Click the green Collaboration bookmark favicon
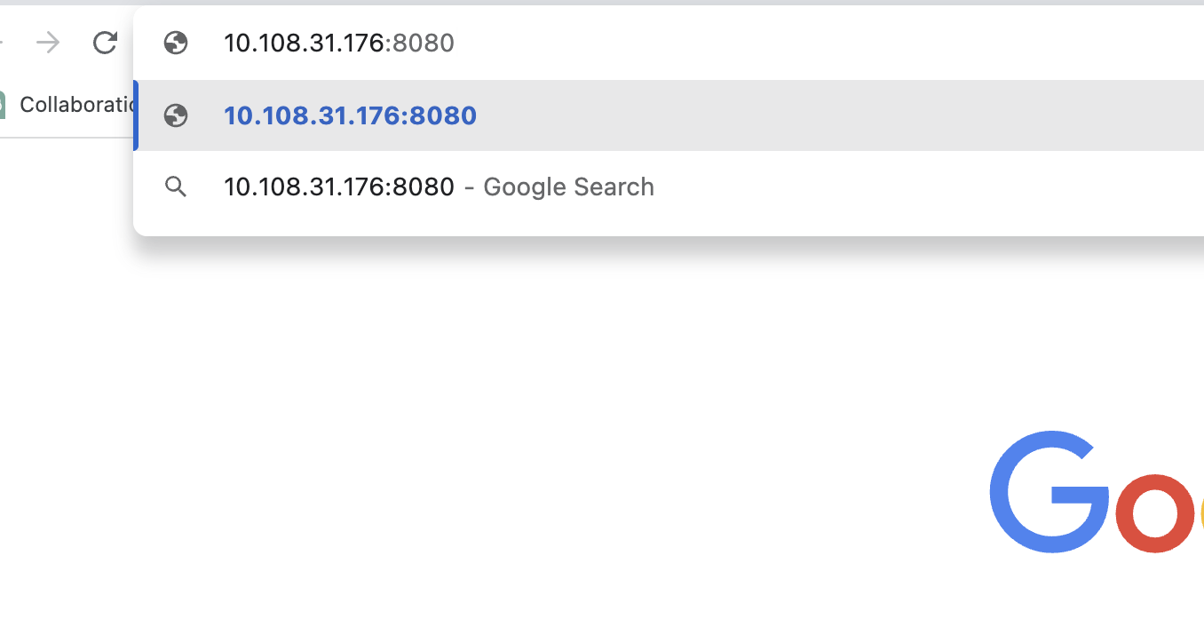 [x=2, y=105]
